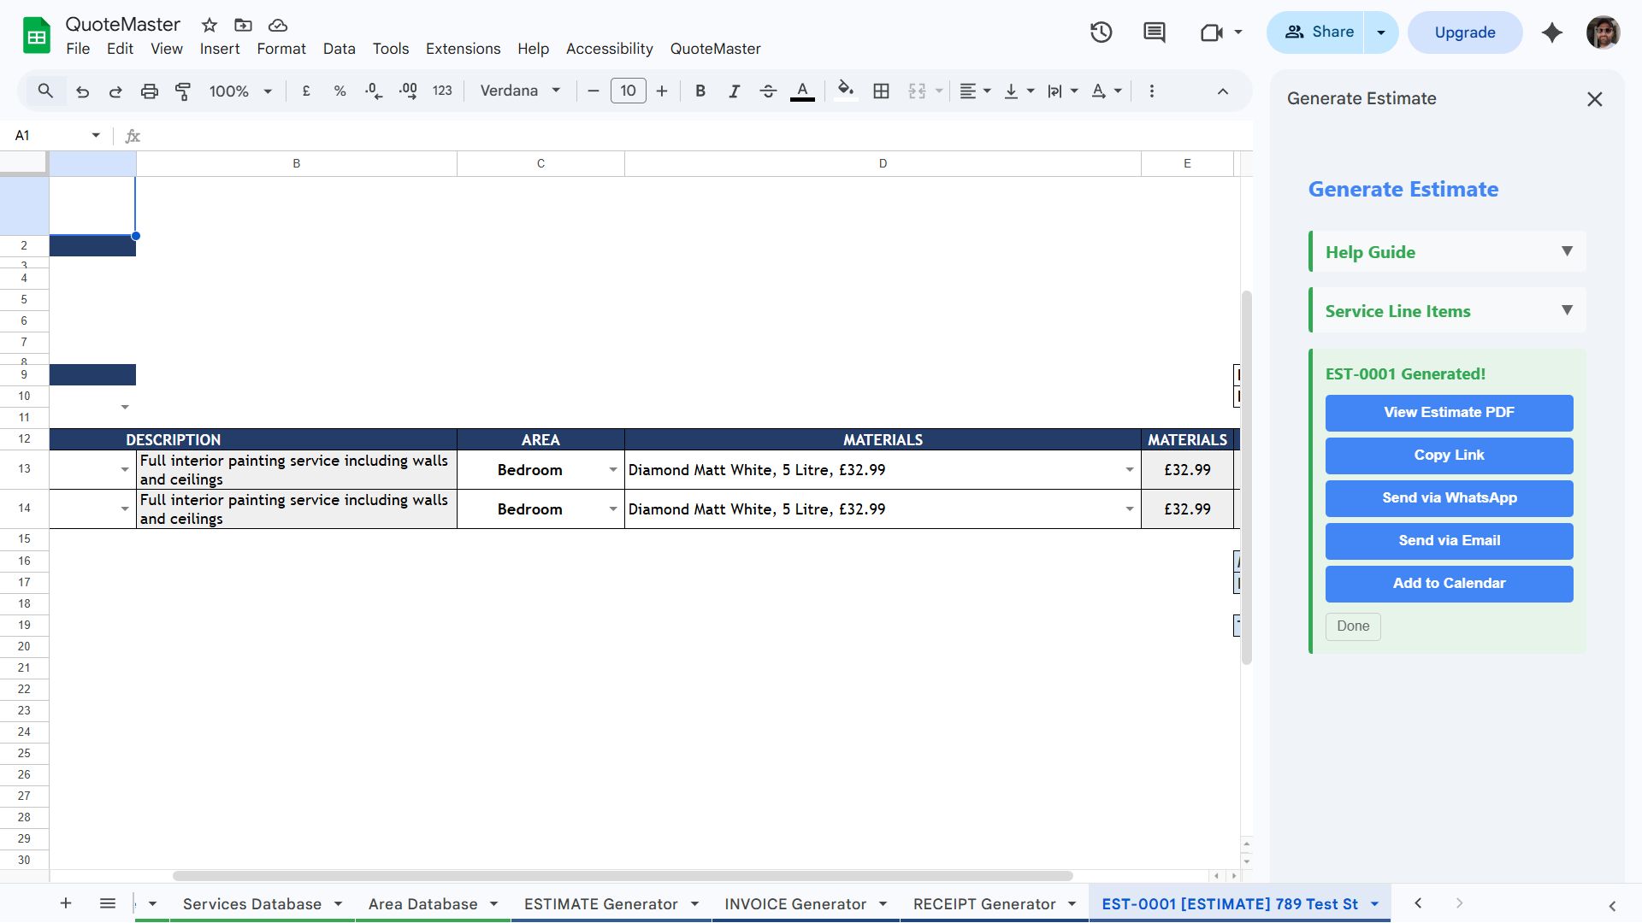Switch to the INVOICE Generator tab
Screen dimensions: 1642x923
click(x=794, y=903)
